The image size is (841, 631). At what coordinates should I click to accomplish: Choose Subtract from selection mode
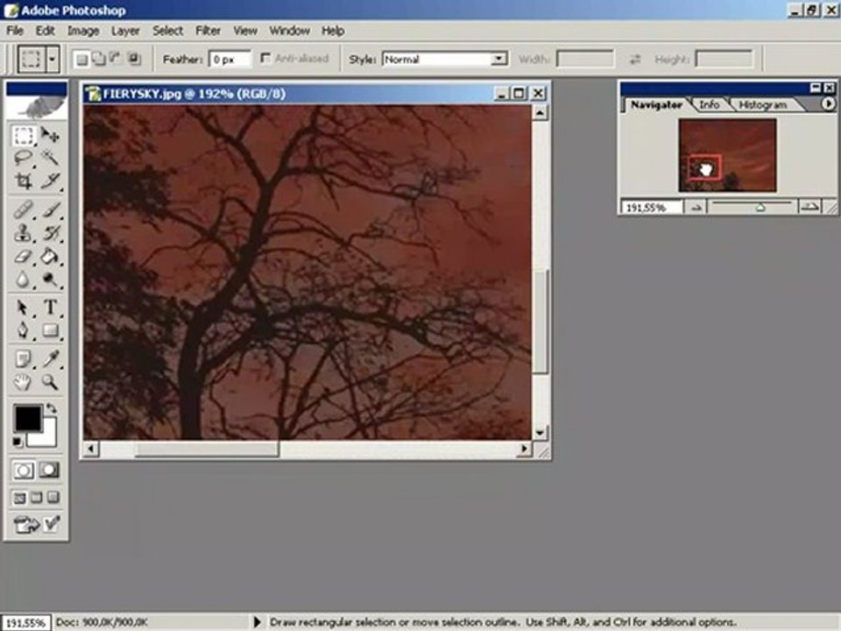click(116, 59)
